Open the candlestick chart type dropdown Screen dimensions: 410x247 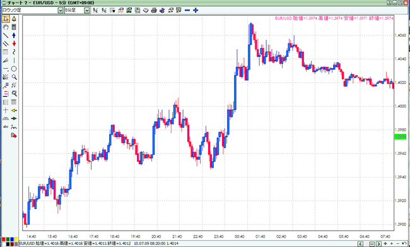point(61,10)
